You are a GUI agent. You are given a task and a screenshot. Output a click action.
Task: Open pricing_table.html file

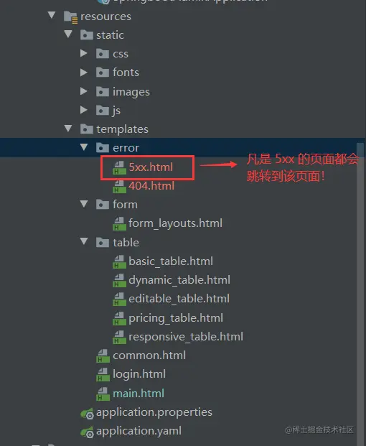point(176,318)
